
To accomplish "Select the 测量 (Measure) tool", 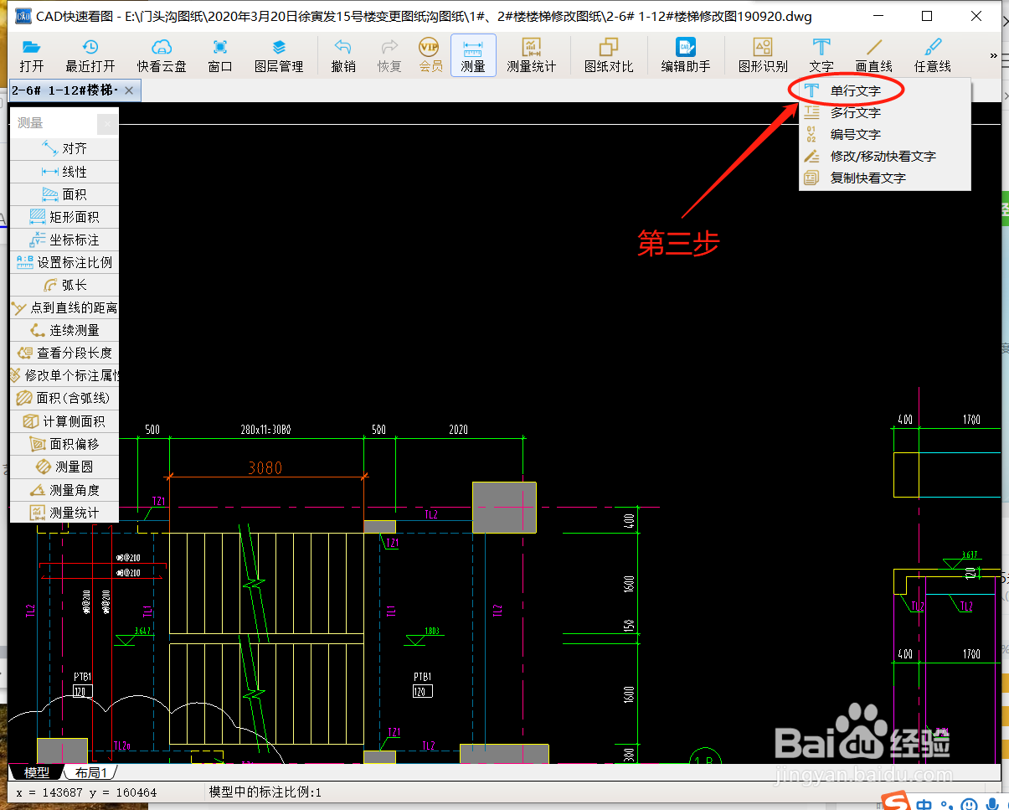I will tap(473, 54).
